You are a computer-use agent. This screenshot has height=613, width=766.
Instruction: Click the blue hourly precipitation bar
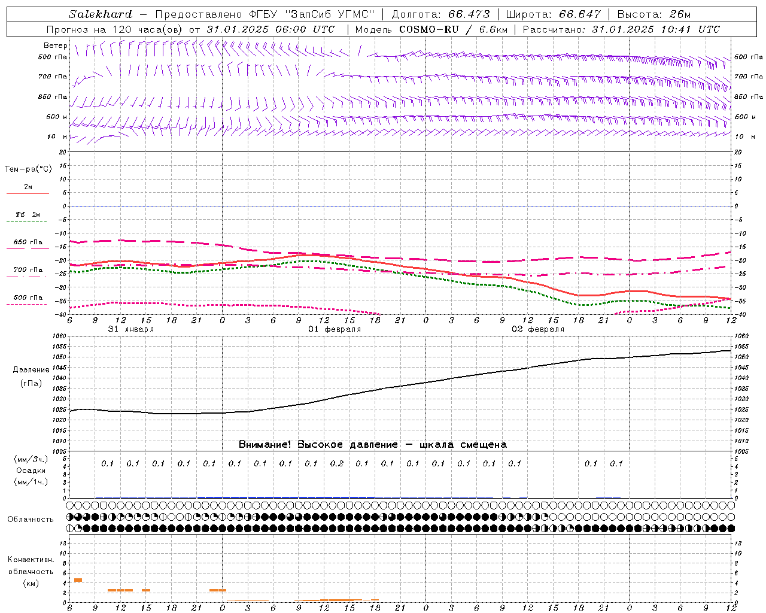pos(286,497)
